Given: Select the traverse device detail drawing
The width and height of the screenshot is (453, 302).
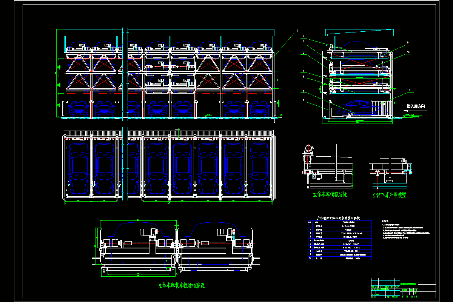Looking at the screenshot, I should pos(328,166).
